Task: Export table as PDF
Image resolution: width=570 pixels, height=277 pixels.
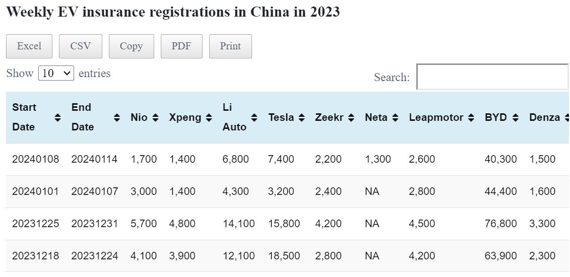Action: click(181, 46)
